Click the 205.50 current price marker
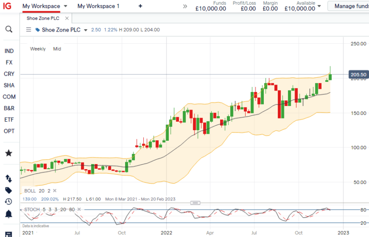Image resolution: width=369 pixels, height=237 pixels. coord(358,74)
